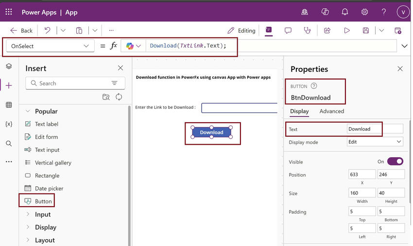
Task: Click the Editing mode button
Action: tap(241, 31)
